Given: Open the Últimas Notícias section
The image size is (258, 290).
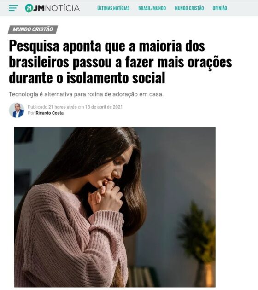Looking at the screenshot, I should pyautogui.click(x=113, y=8).
